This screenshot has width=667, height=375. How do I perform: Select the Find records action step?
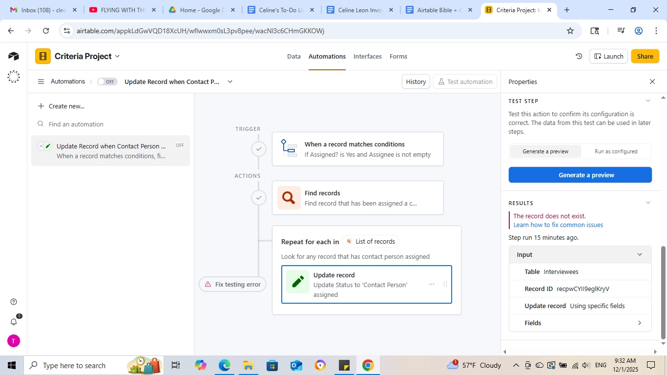pos(358,198)
